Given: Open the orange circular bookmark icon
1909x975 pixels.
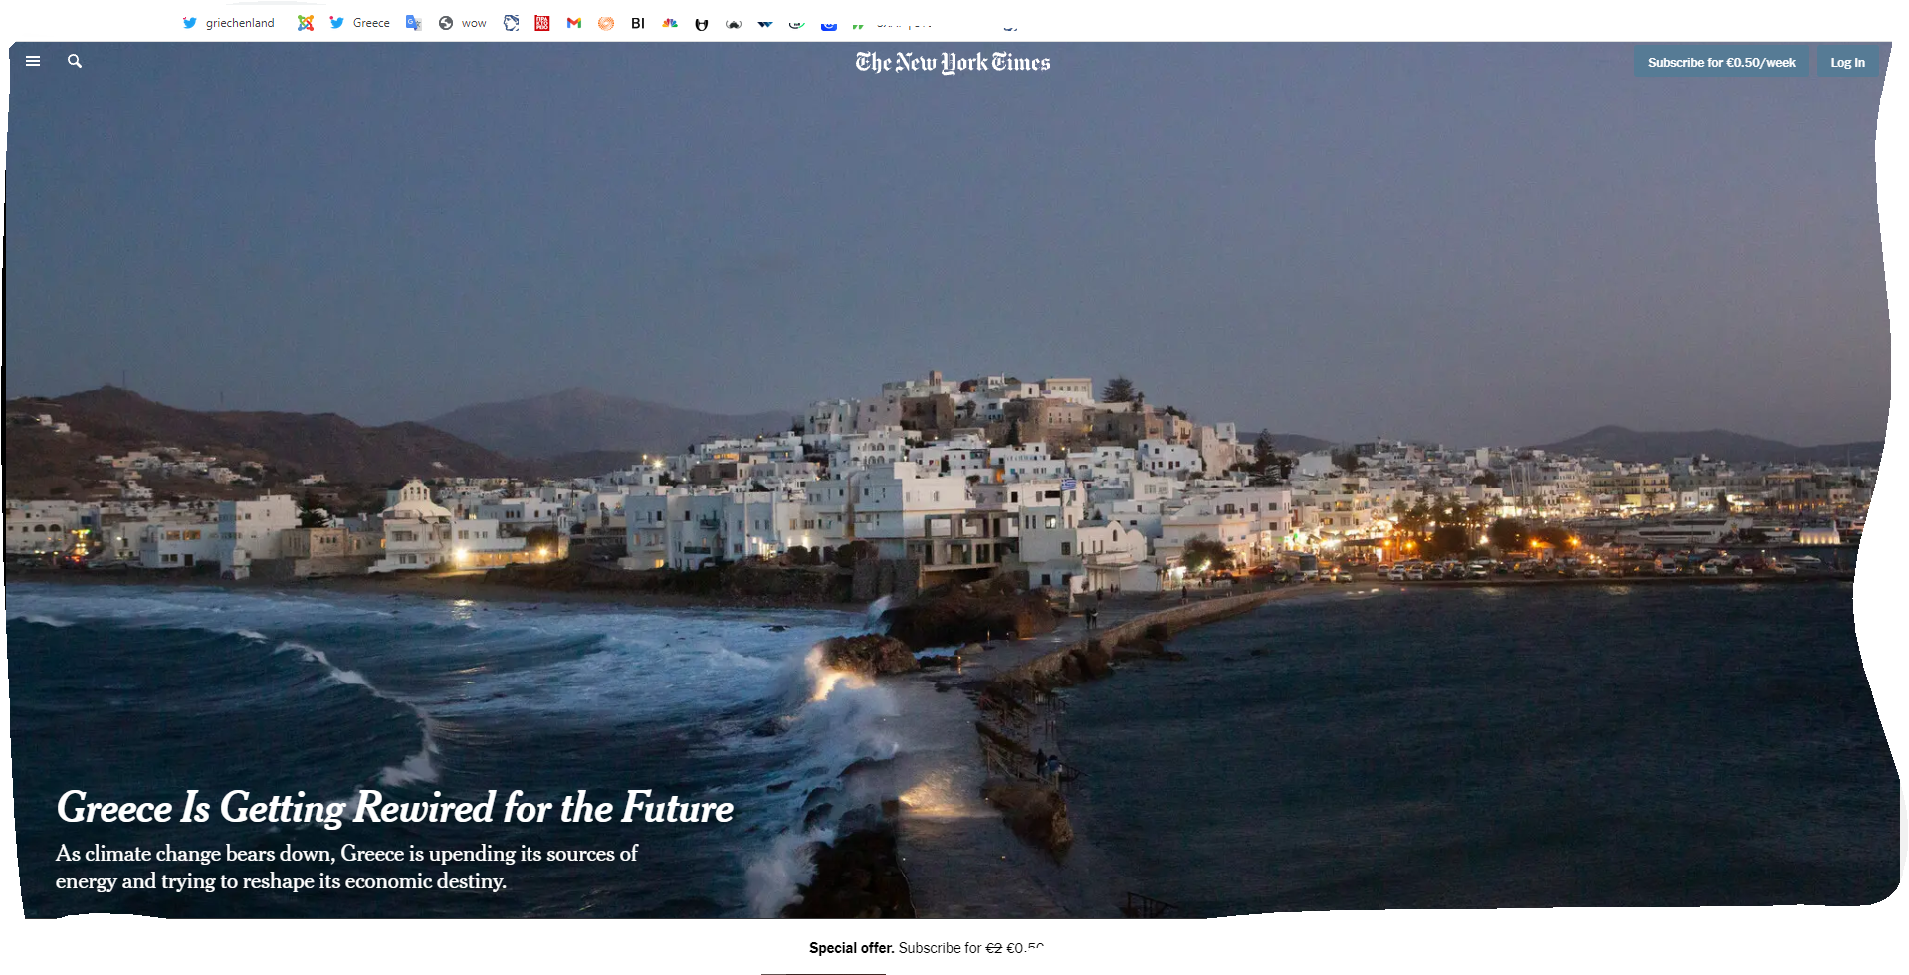Looking at the screenshot, I should tap(606, 22).
